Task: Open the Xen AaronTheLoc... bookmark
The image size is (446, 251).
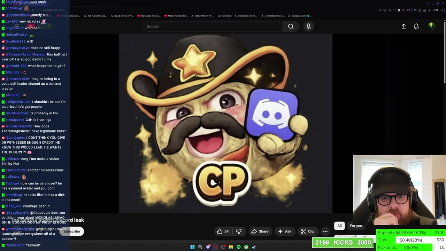Action: [x=95, y=16]
